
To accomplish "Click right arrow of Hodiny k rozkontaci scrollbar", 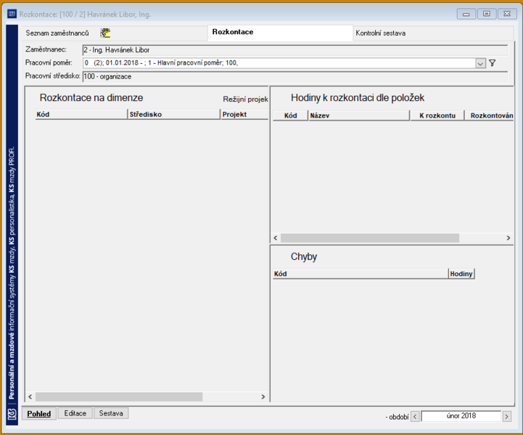I will (508, 238).
